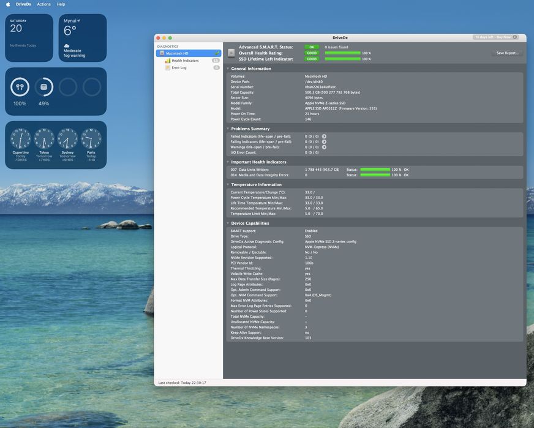
Task: Select Macintosh HD in the sidebar
Action: pyautogui.click(x=177, y=53)
